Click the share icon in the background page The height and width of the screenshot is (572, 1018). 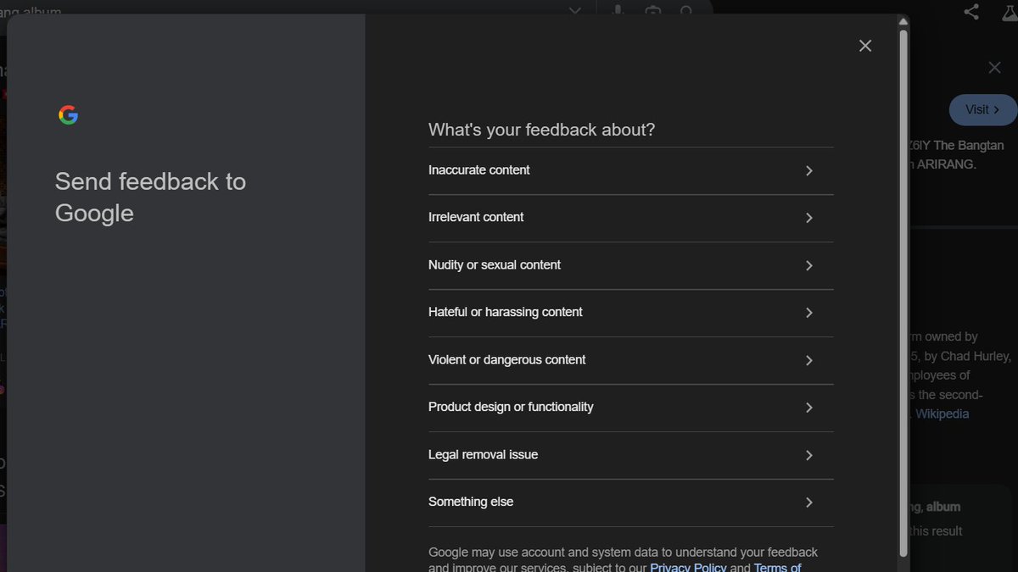tap(971, 11)
